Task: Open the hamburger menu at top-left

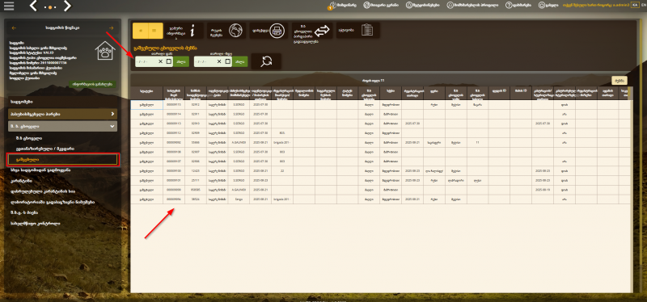Action: (9, 6)
